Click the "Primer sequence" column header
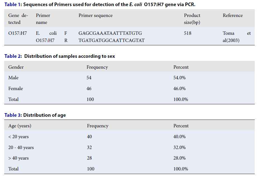Viewport: 257px width, 176px height. point(96,16)
